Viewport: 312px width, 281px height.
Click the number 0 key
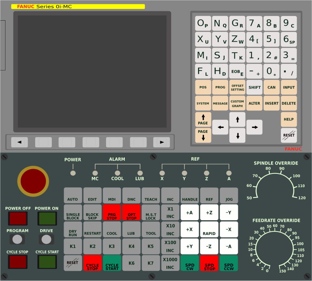coord(271,71)
